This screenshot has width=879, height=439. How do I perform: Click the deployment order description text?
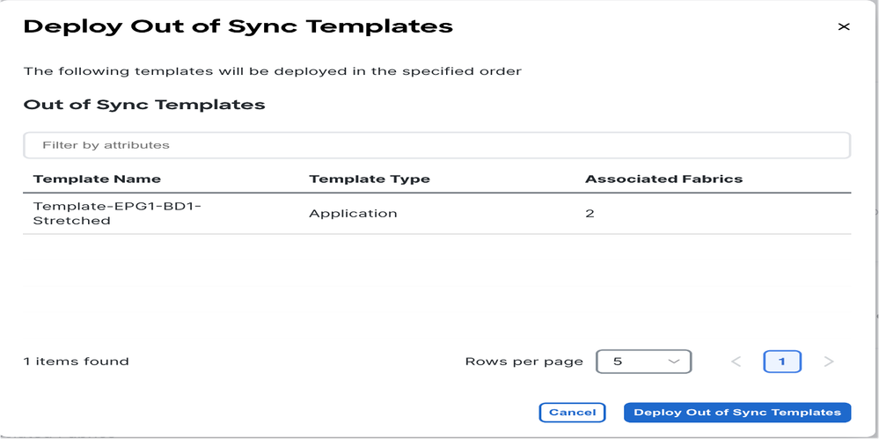pos(273,72)
